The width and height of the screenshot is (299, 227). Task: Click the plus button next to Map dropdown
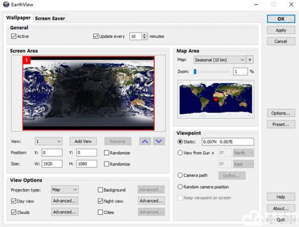(x=250, y=60)
